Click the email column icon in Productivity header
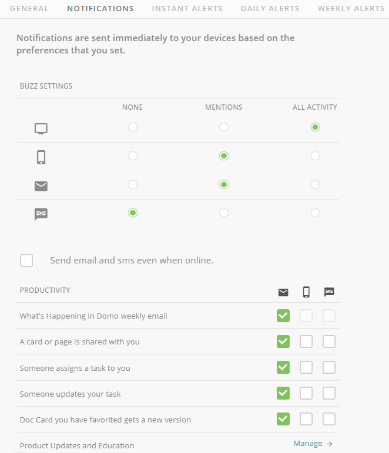Screen dimensions: 389x453 [x=283, y=292]
